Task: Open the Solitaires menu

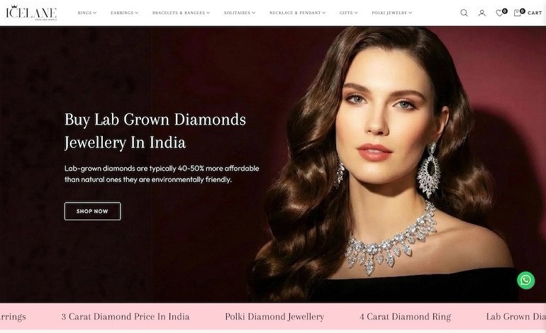Action: tap(240, 13)
